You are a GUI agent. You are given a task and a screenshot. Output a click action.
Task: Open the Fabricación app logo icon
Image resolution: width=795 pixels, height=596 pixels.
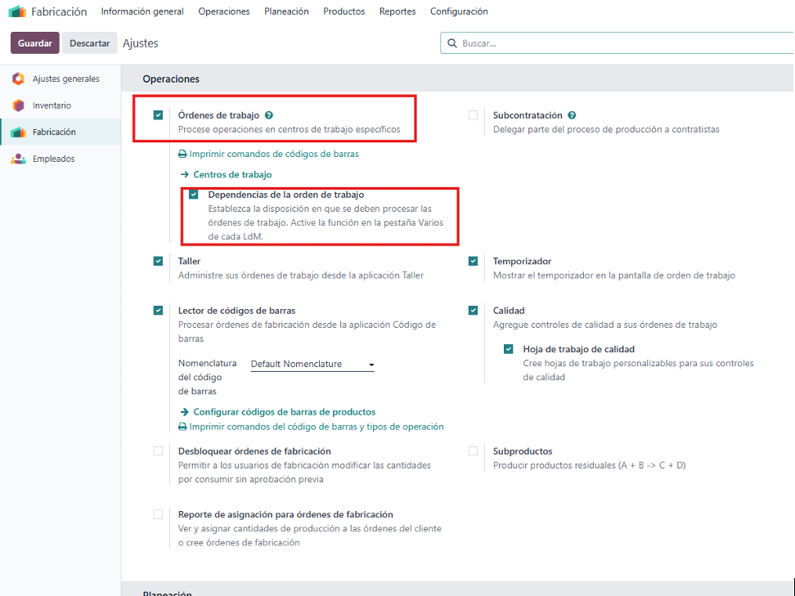[17, 11]
